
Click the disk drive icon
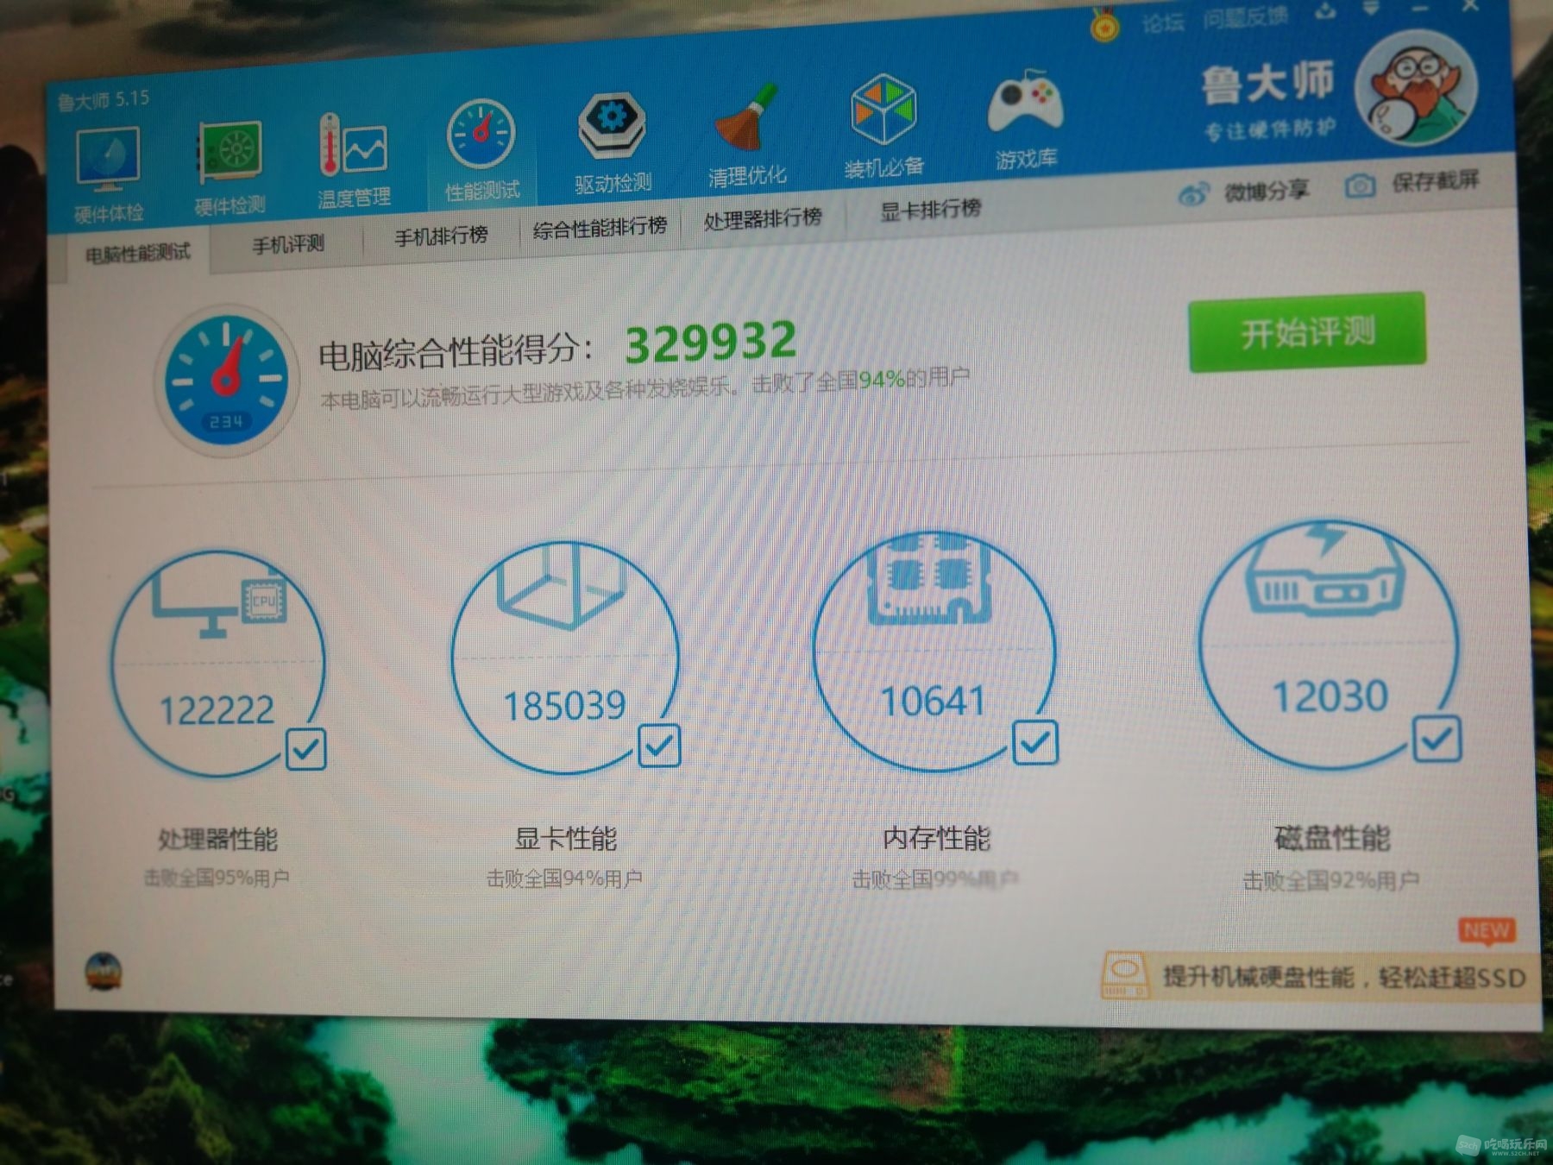1324,570
